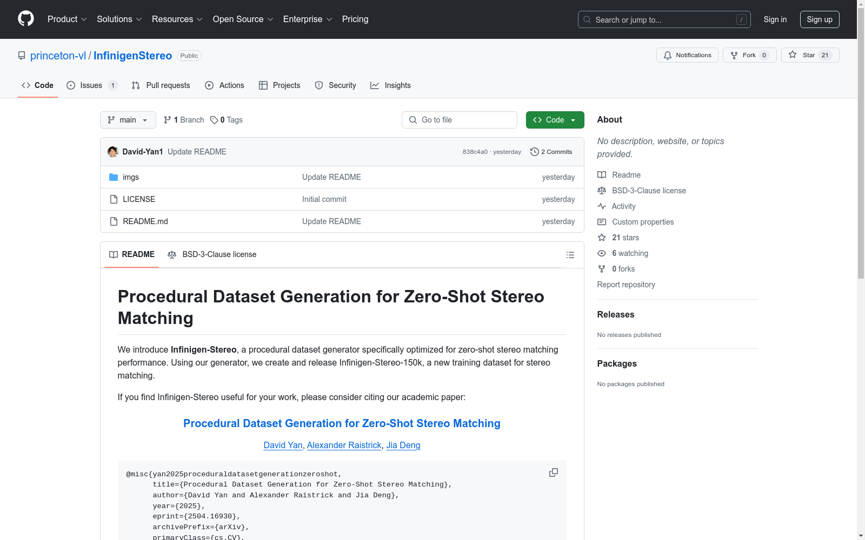The image size is (865, 540).
Task: Expand the Enterprise menu
Action: tap(308, 19)
